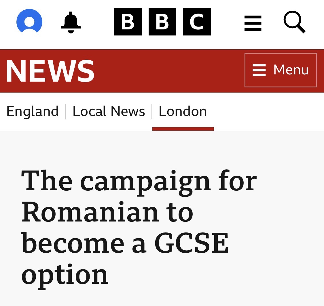The width and height of the screenshot is (324, 306).
Task: Click the empty red News banner area
Action: point(170,71)
